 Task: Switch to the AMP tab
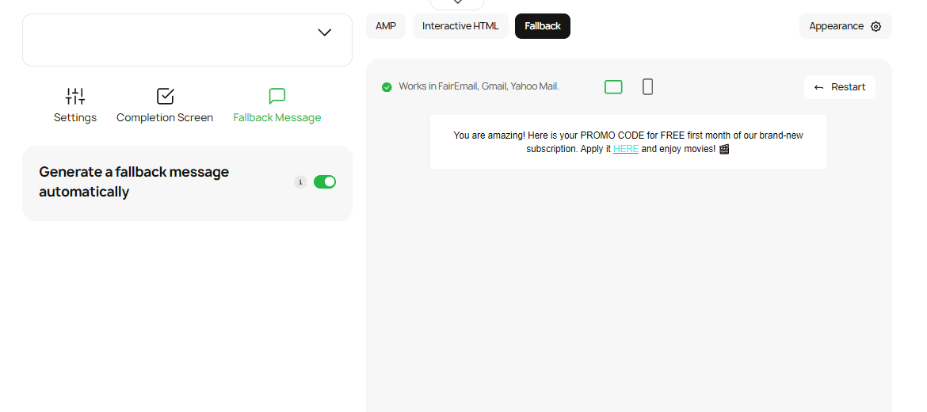pyautogui.click(x=386, y=26)
